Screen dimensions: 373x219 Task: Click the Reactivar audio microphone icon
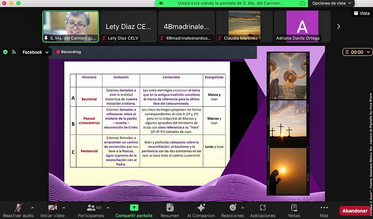[18, 207]
